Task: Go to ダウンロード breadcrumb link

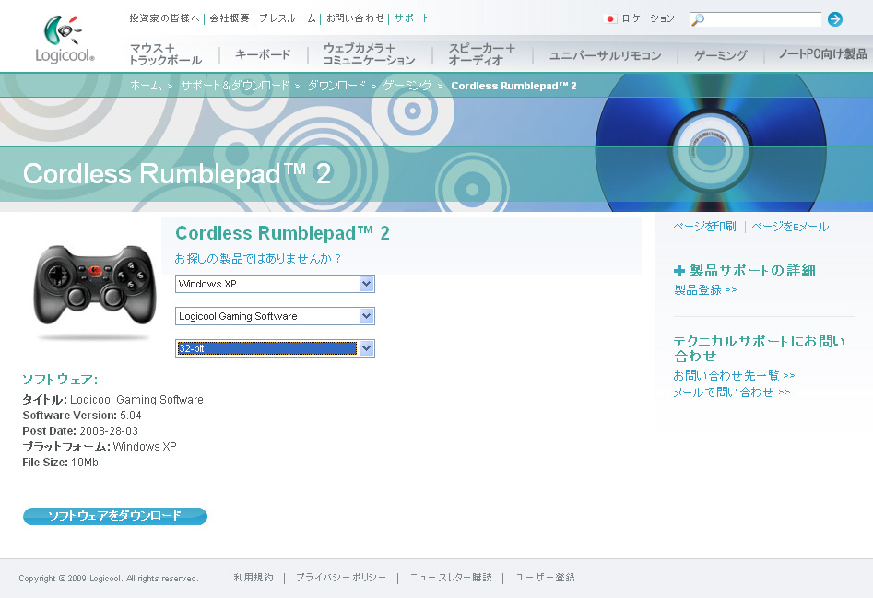Action: pyautogui.click(x=336, y=86)
